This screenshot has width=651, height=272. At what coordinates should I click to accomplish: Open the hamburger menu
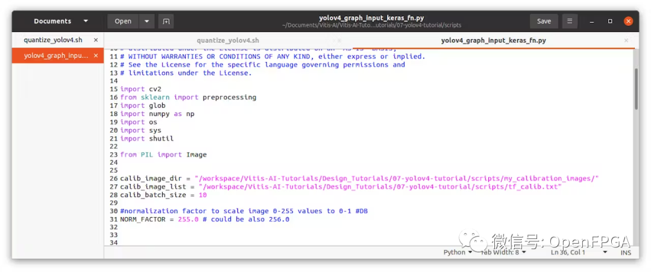(570, 21)
